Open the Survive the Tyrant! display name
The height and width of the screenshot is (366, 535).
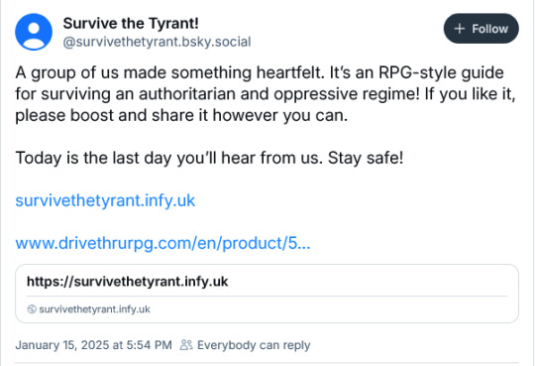click(x=131, y=24)
